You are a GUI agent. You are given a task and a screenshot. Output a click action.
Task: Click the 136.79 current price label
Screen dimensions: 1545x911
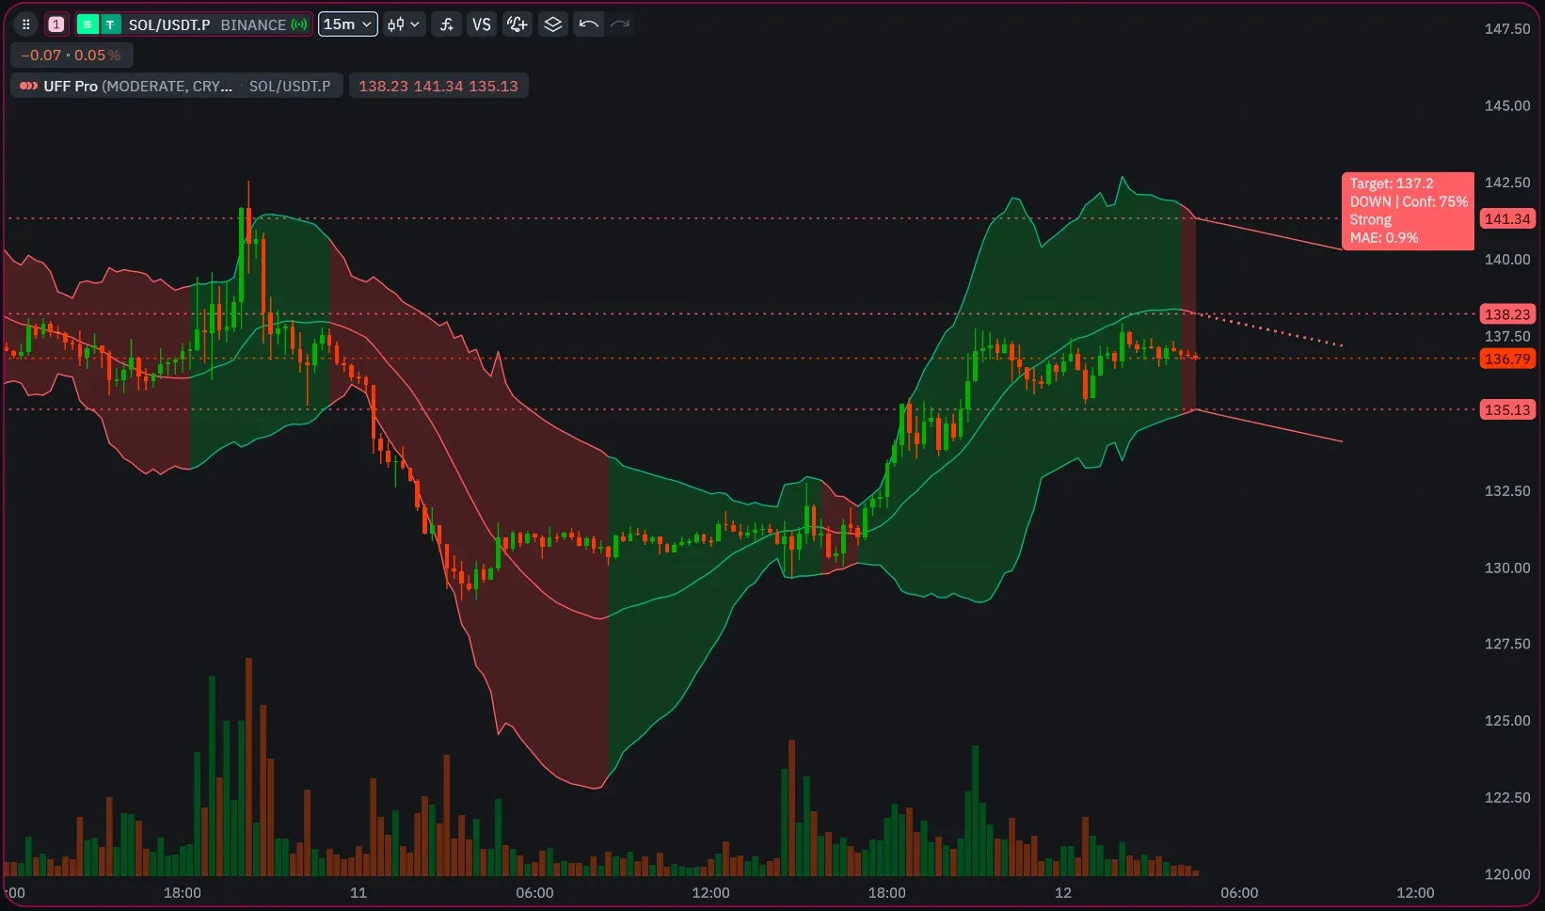click(x=1507, y=359)
